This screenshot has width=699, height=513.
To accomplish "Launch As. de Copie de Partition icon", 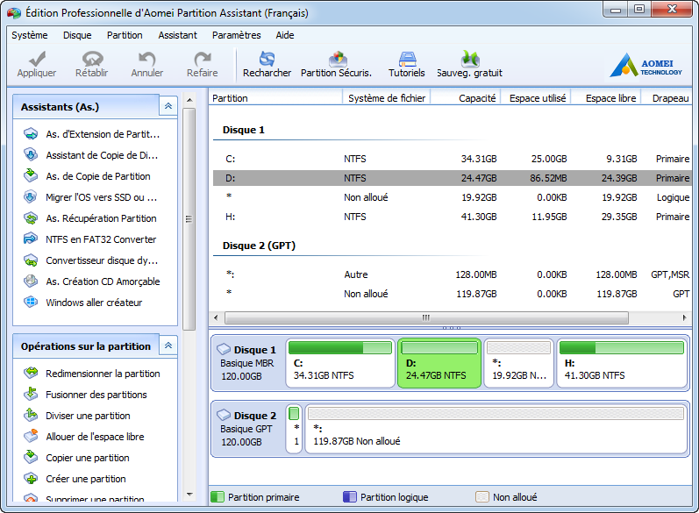I will point(31,175).
